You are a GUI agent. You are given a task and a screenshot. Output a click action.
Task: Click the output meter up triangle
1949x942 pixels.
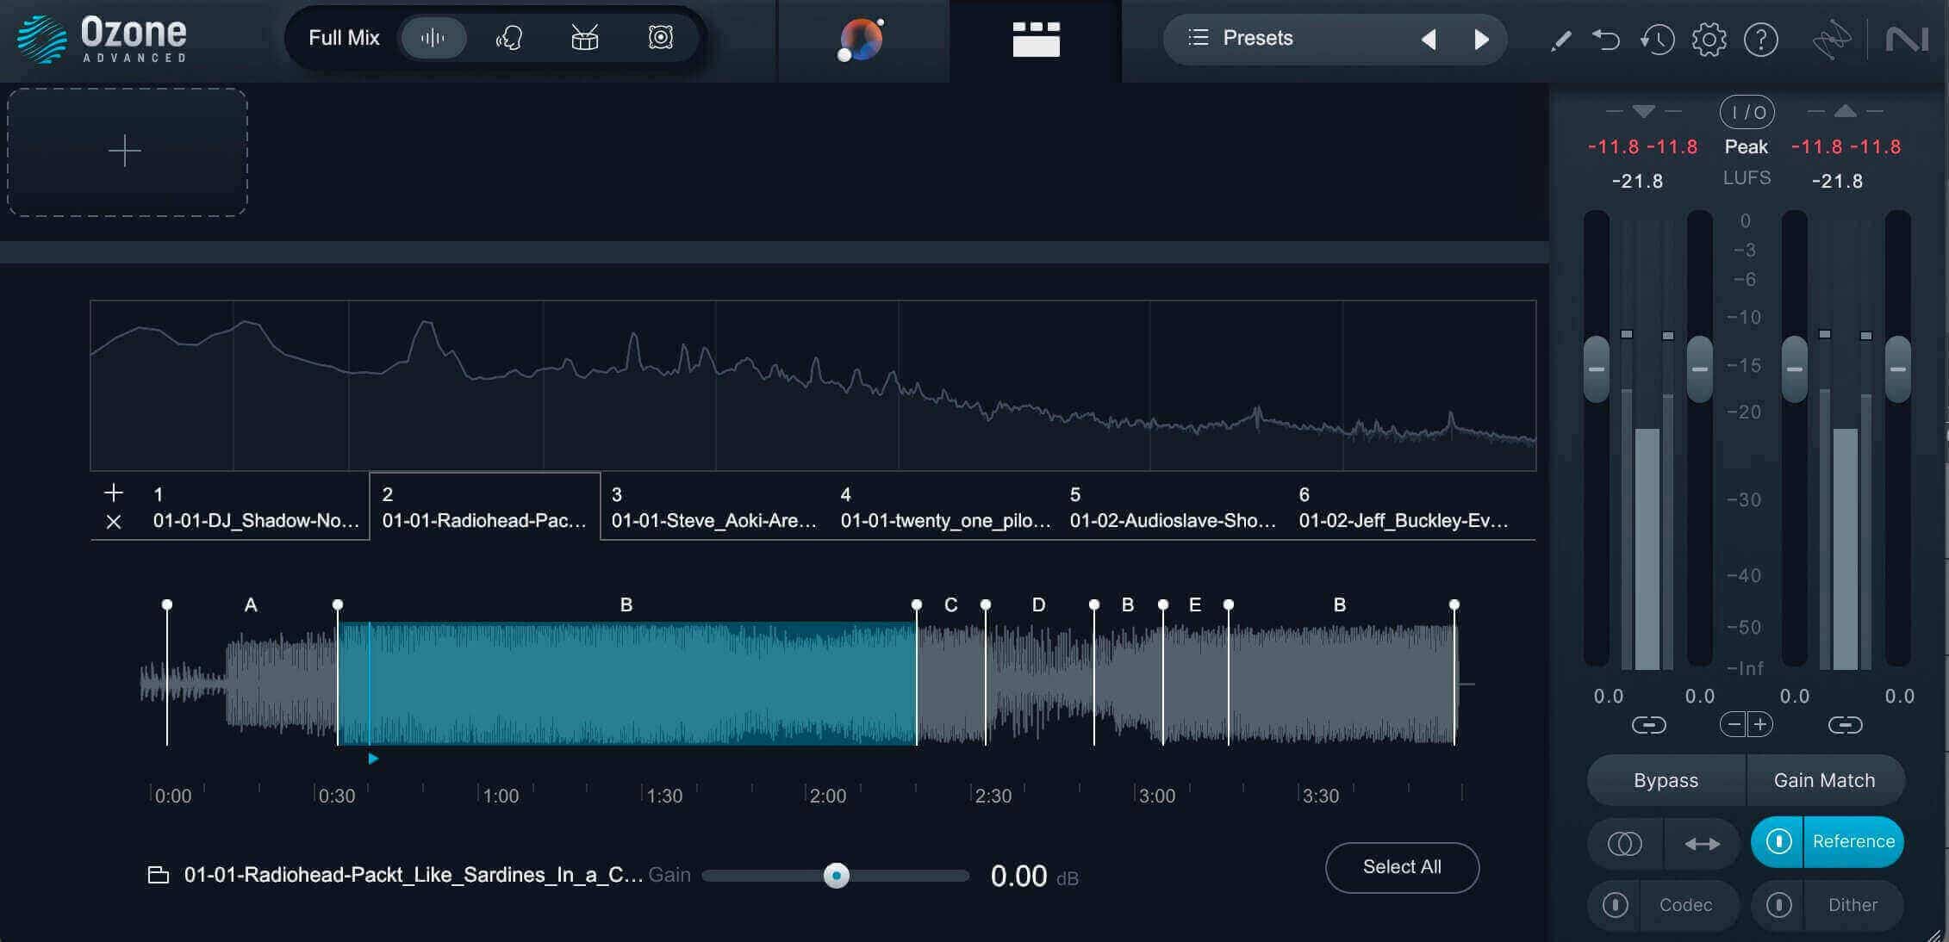point(1845,111)
